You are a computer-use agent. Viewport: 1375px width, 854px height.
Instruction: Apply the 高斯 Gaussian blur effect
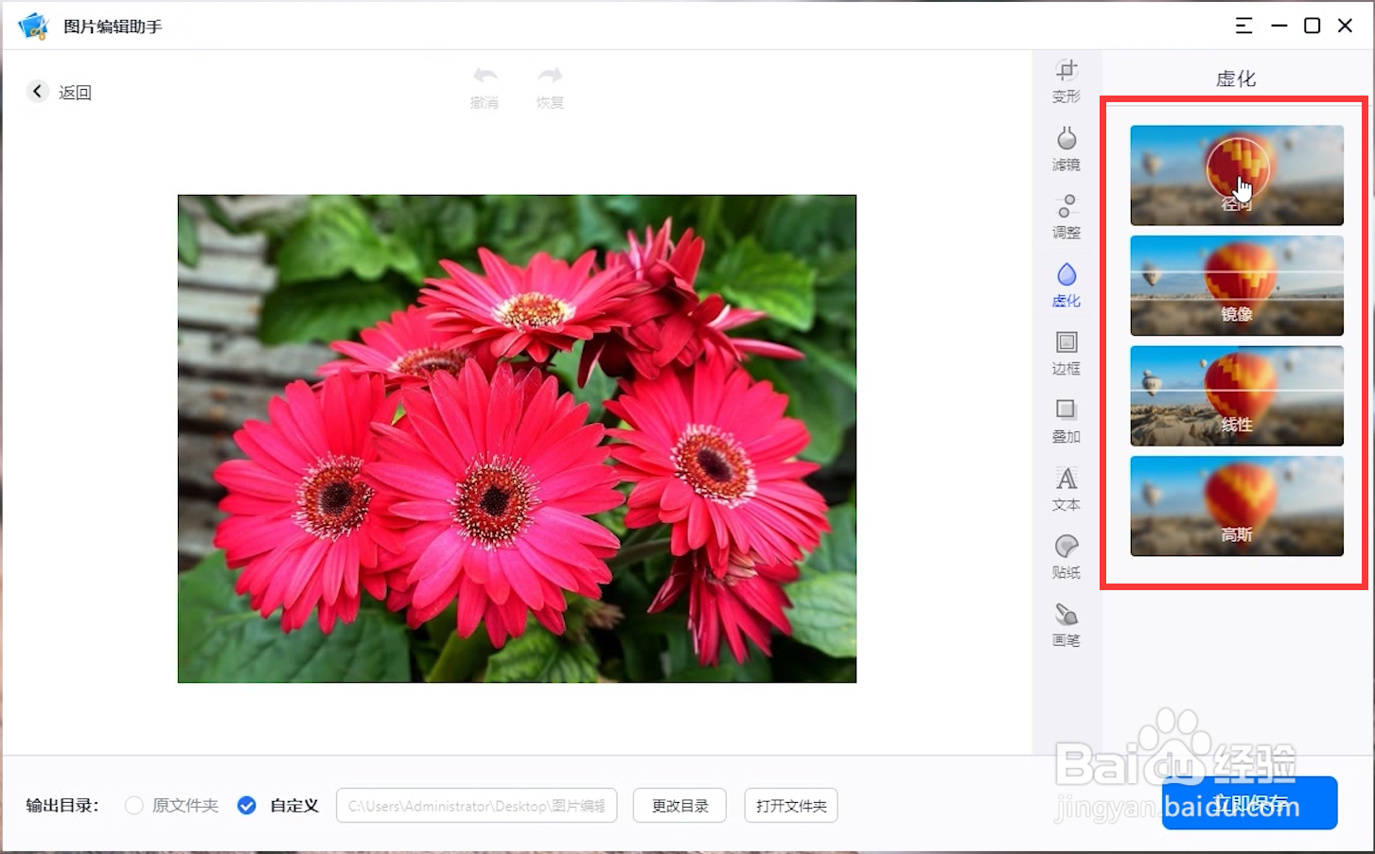(x=1236, y=506)
